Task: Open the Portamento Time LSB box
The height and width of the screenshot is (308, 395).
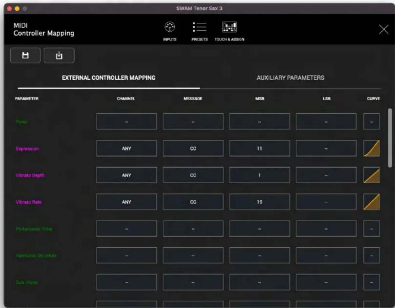Action: click(x=326, y=229)
